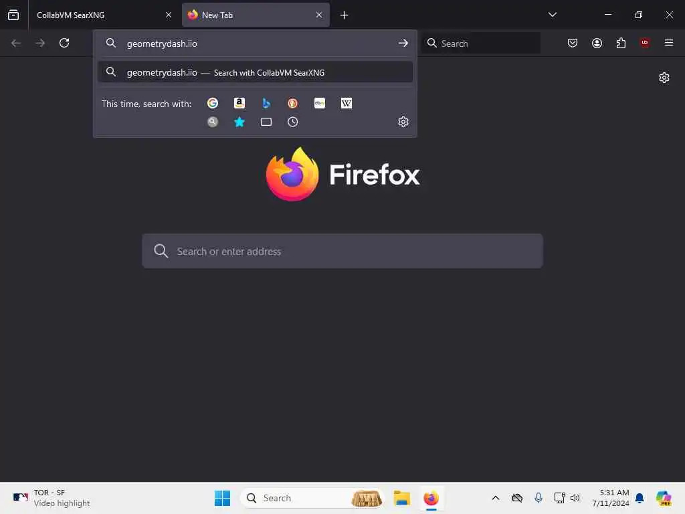Search with Bing this time
685x514 pixels.
click(266, 103)
